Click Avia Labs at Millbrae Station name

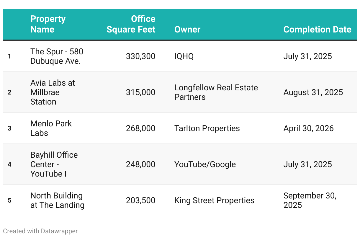coord(53,92)
